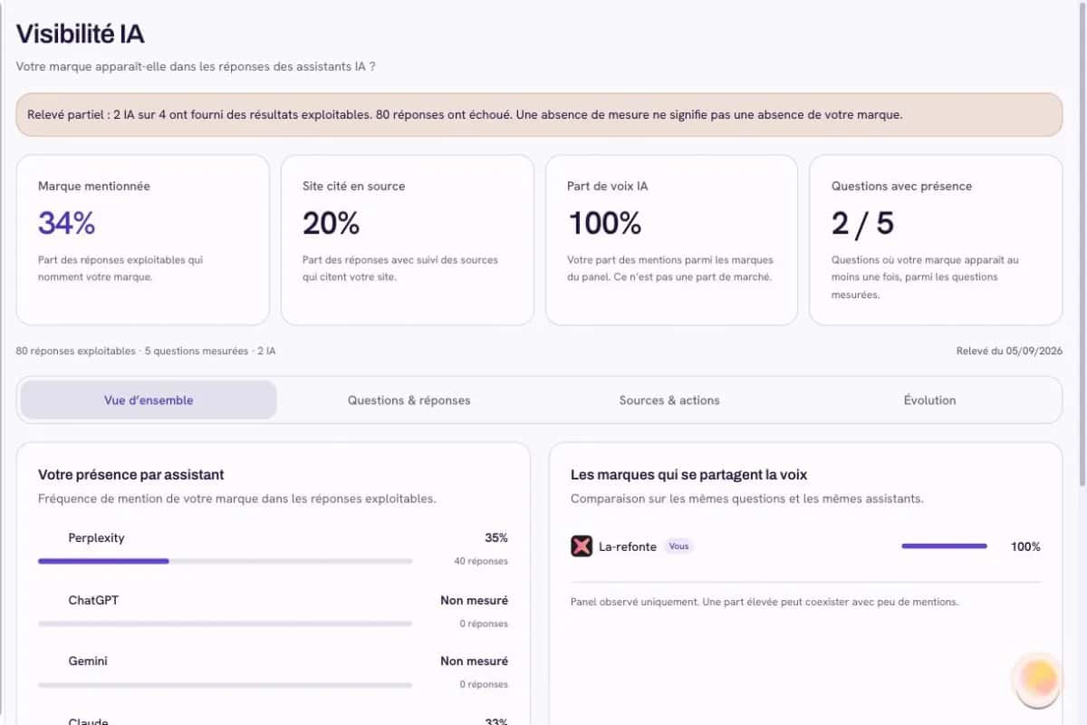Select the Évolution tab
The image size is (1087, 725).
(x=929, y=400)
